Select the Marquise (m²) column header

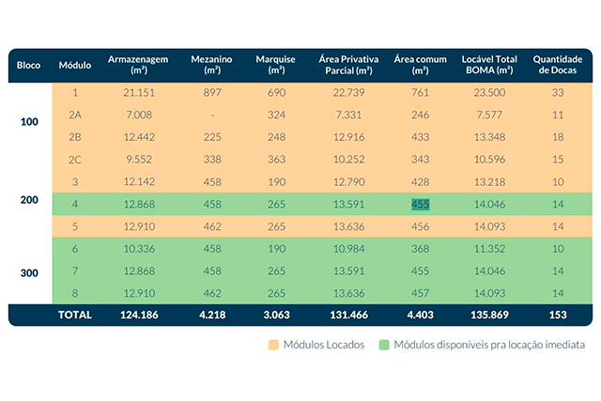[276, 65]
